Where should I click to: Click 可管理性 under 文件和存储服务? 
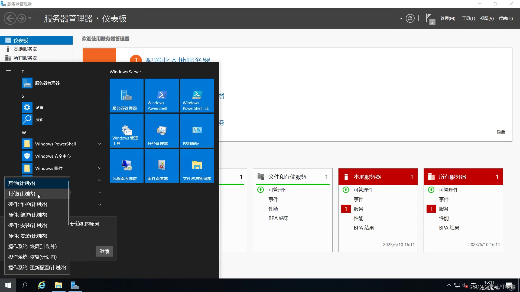278,190
